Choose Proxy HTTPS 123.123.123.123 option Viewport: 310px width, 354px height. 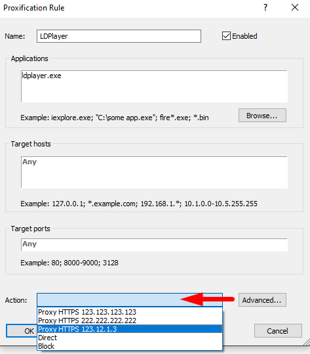point(130,312)
